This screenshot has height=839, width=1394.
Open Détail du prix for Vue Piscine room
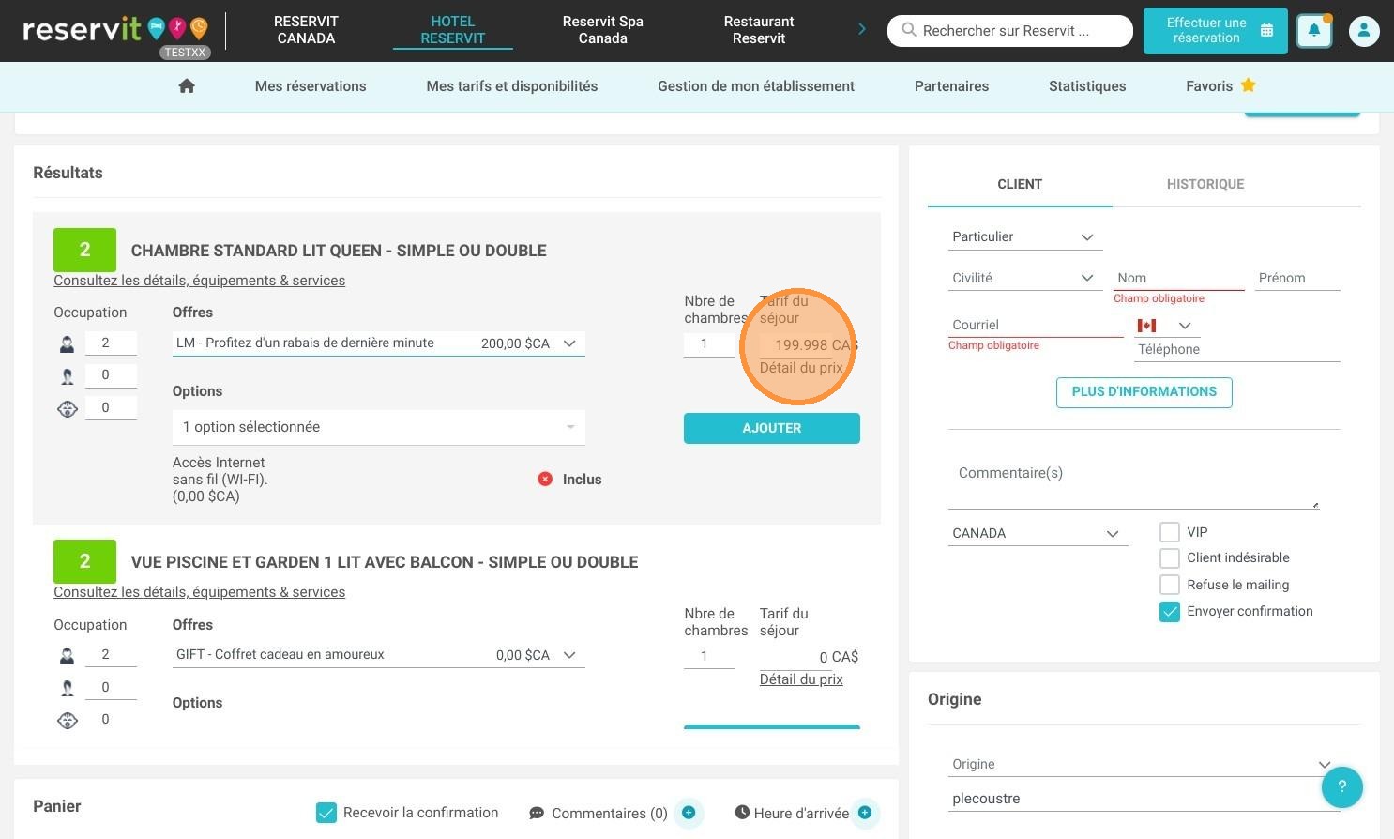point(801,679)
